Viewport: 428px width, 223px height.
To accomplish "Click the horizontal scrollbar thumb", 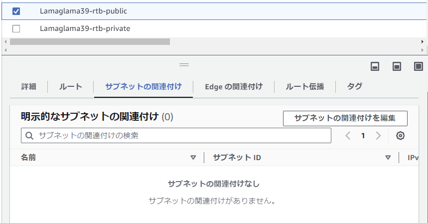I will click(x=90, y=41).
